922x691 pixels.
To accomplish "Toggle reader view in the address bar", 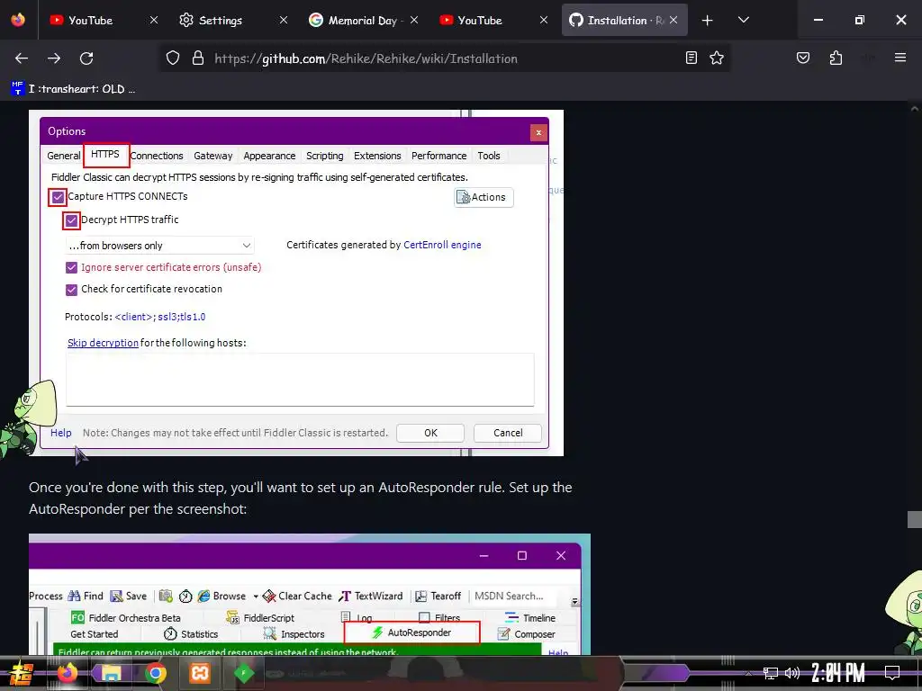I will tap(691, 58).
